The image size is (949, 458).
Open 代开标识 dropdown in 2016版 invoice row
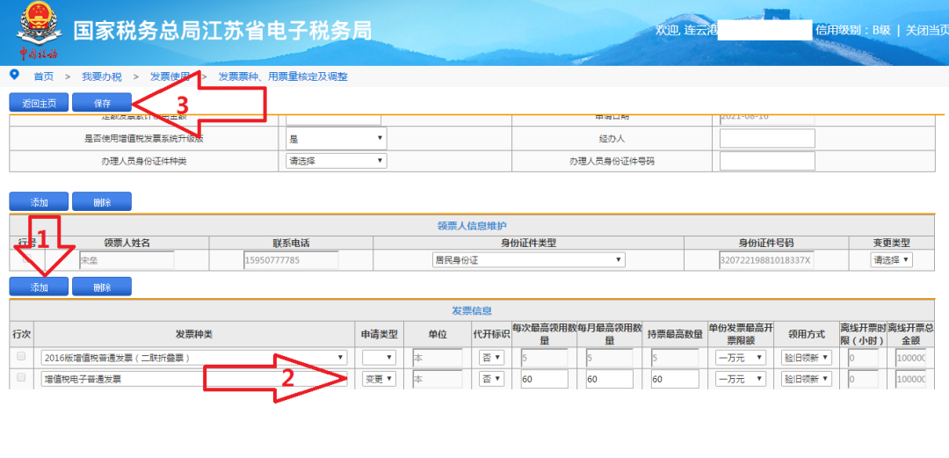(491, 358)
